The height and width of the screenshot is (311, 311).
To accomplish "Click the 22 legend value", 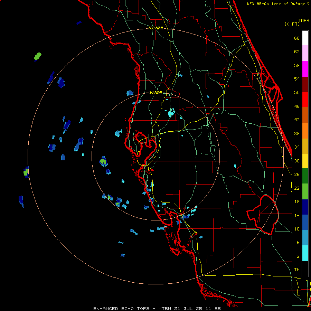I will point(297,188).
